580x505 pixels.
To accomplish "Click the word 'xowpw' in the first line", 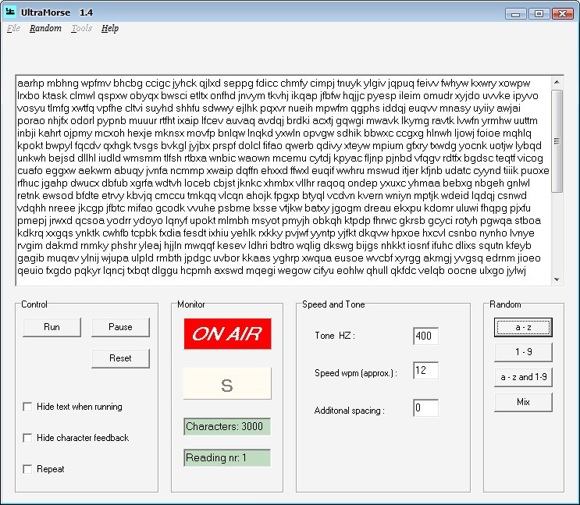I will 514,84.
